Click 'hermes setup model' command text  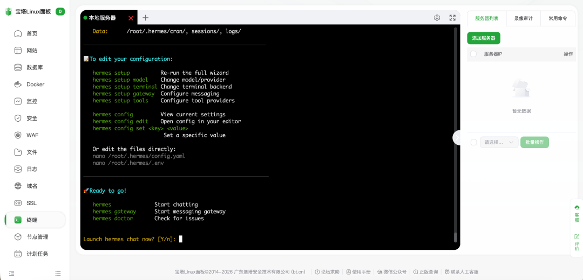(120, 80)
